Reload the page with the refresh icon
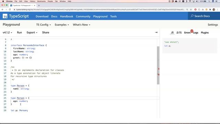The image size is (220, 124). [10, 10]
